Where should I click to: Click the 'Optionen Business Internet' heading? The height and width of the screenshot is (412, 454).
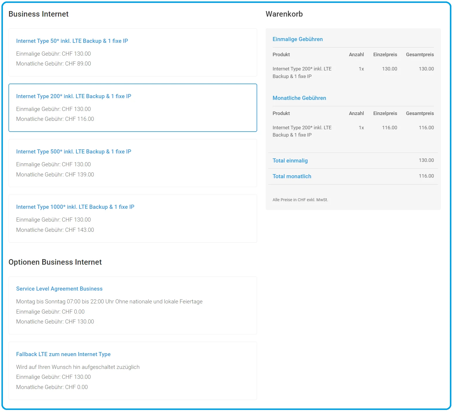click(x=55, y=262)
